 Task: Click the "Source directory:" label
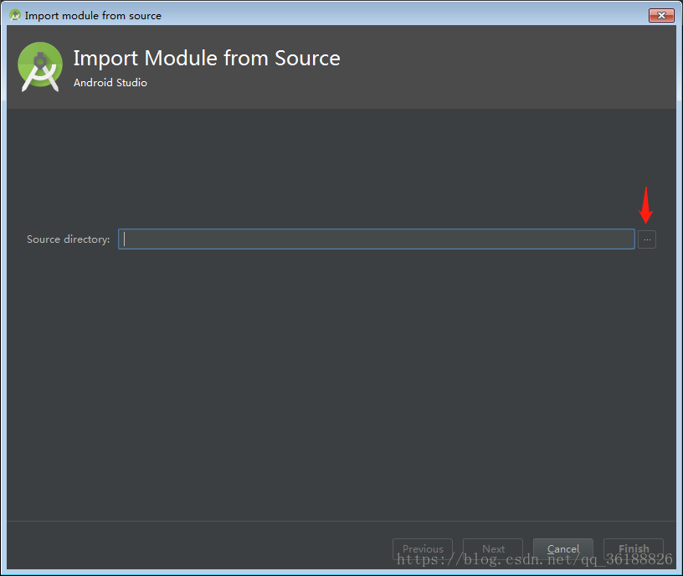pyautogui.click(x=68, y=239)
